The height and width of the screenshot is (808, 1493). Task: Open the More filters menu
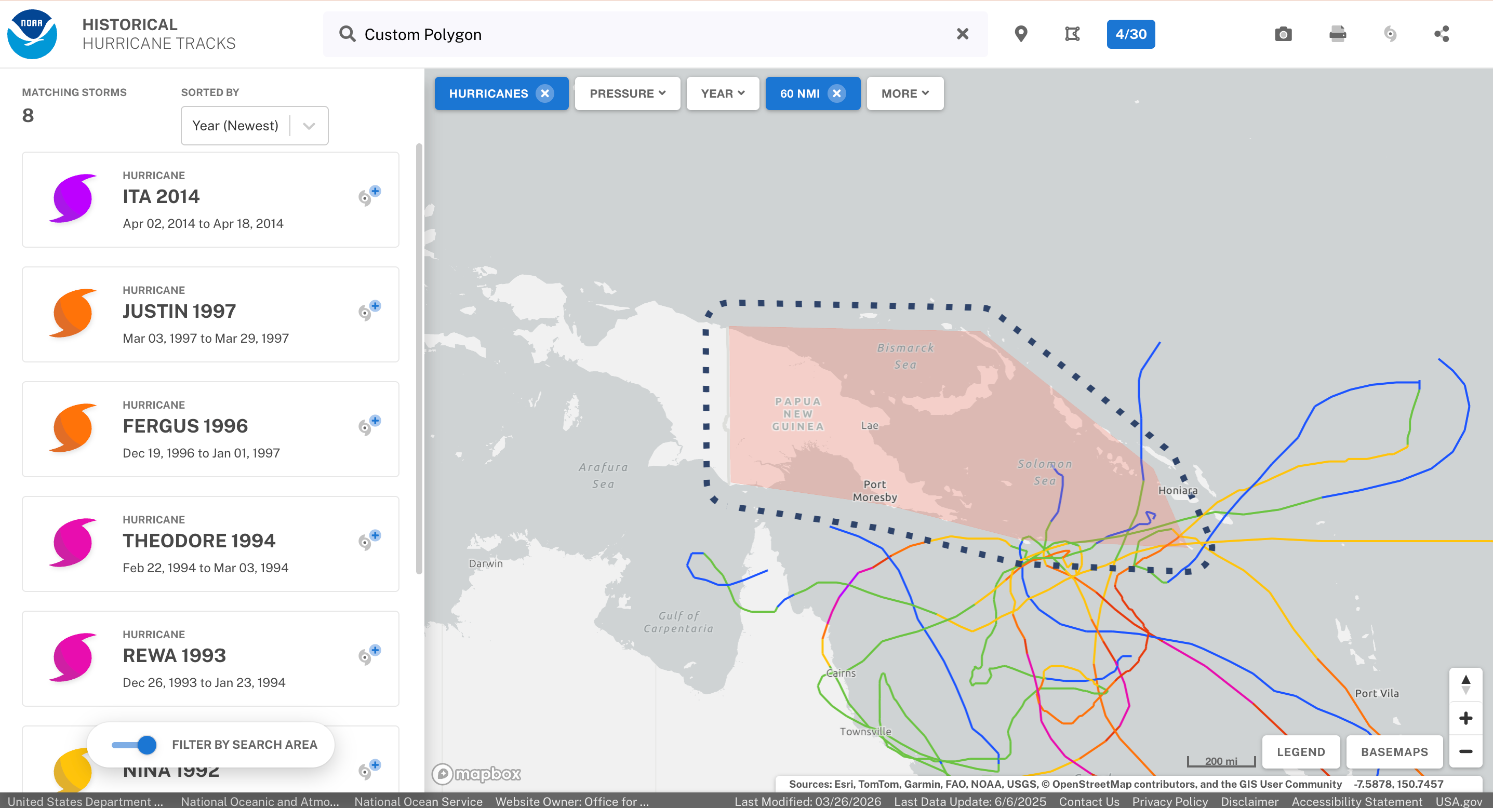[x=904, y=94]
